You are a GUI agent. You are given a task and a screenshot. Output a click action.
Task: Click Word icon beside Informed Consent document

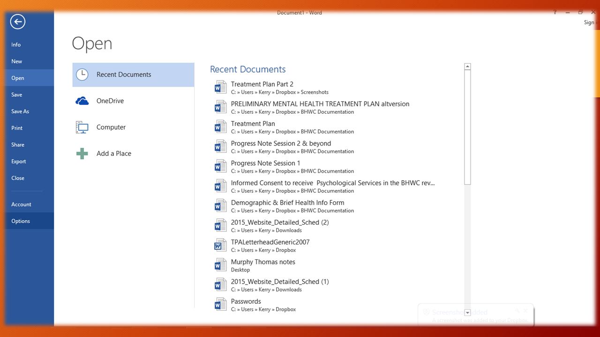click(220, 186)
